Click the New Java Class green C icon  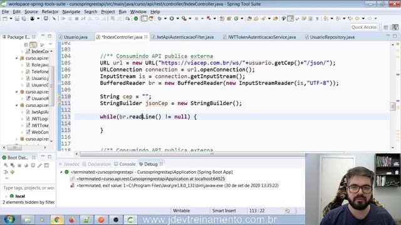(236, 18)
